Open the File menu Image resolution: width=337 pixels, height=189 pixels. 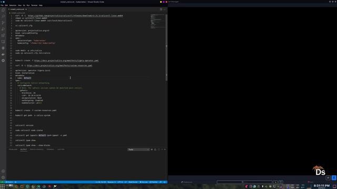(2, 5)
